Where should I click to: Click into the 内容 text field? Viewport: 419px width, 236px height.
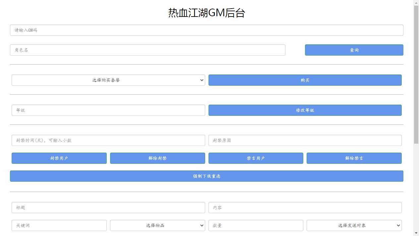pyautogui.click(x=305, y=208)
